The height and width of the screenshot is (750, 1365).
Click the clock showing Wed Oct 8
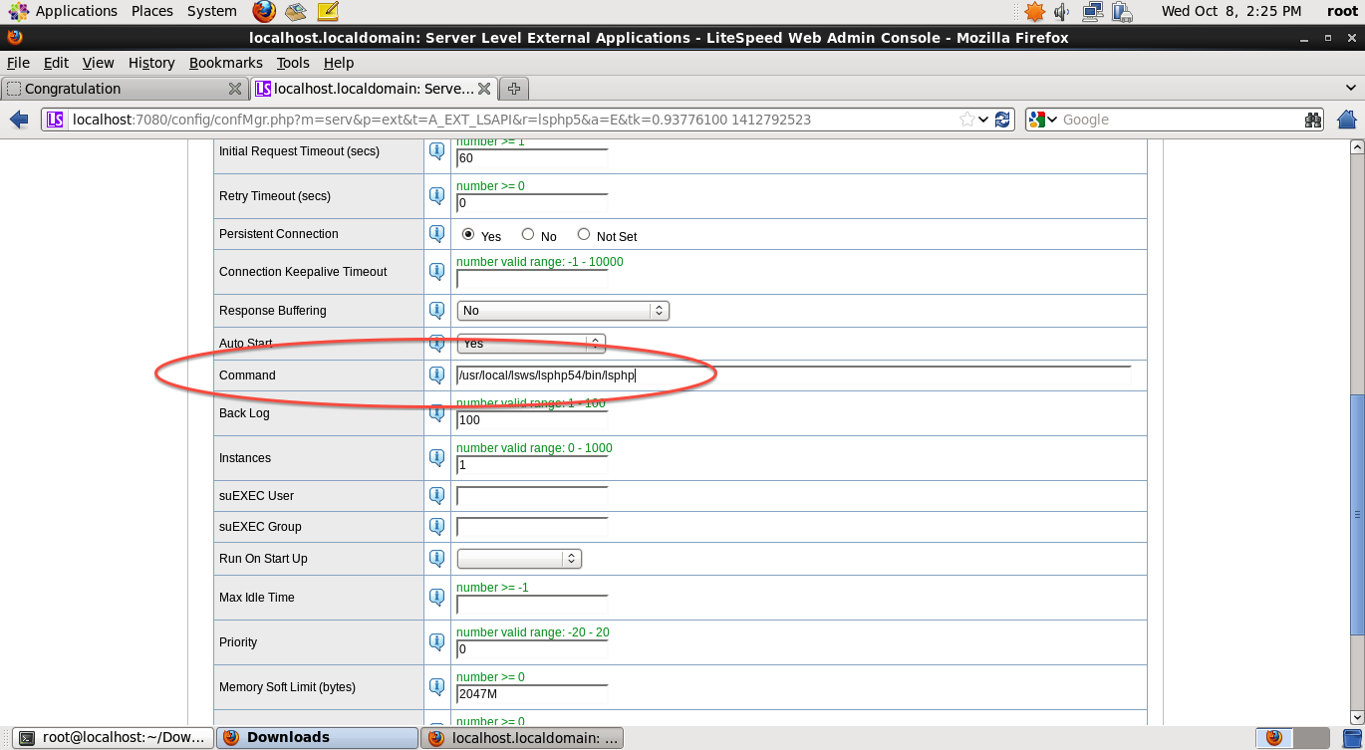[x=1231, y=12]
